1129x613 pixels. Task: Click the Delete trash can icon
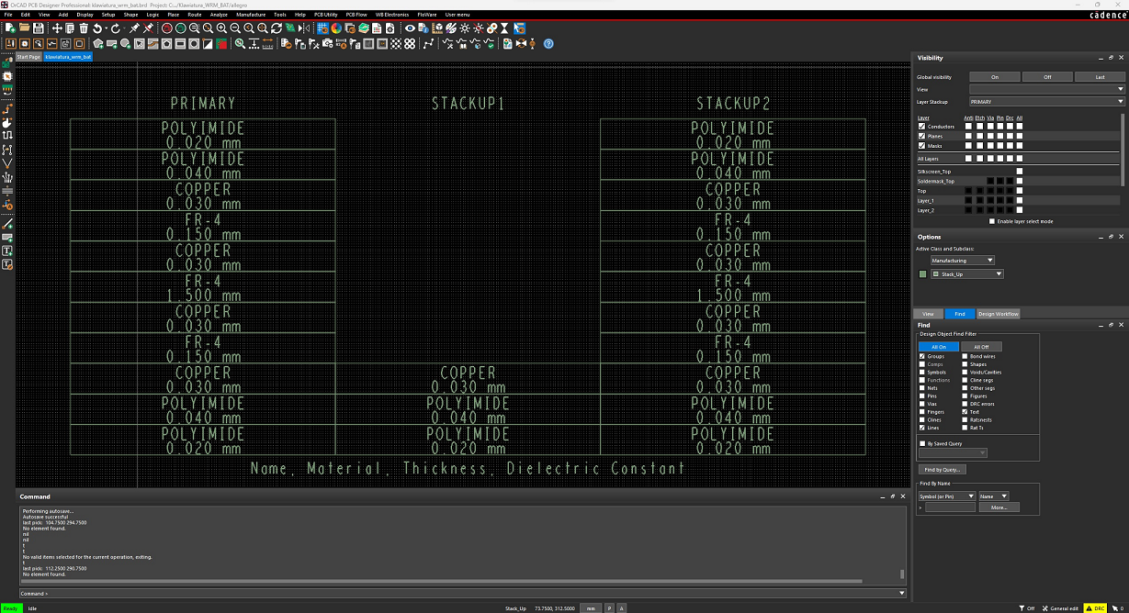tap(84, 28)
